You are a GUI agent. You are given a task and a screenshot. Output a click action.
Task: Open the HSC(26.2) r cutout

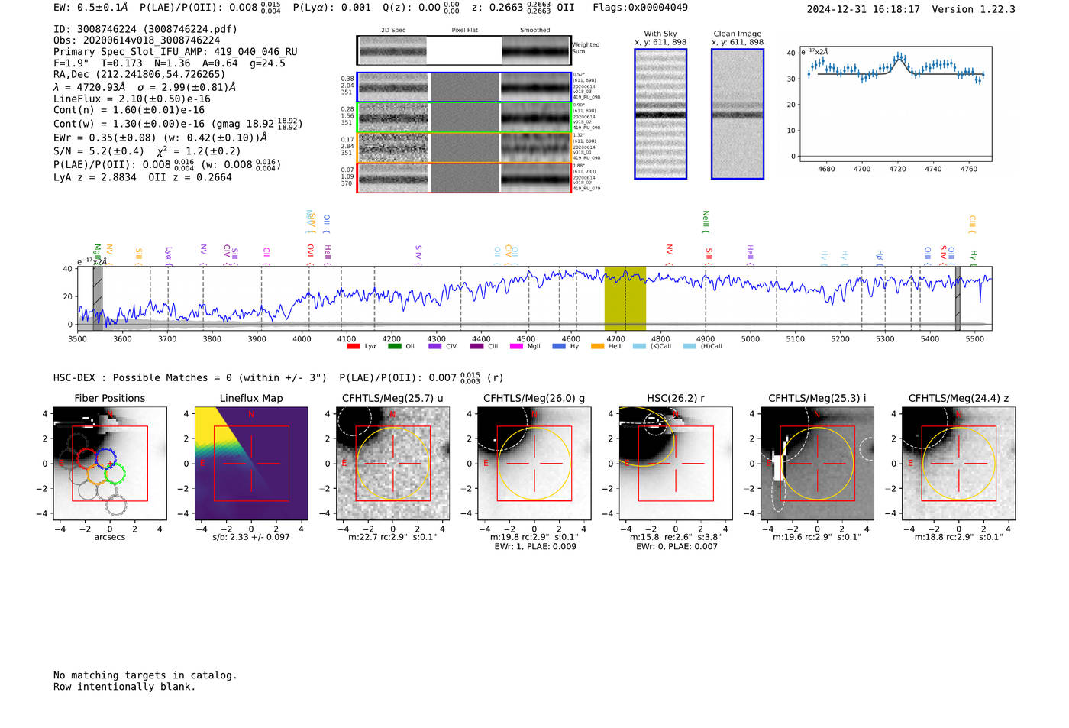coord(675,463)
